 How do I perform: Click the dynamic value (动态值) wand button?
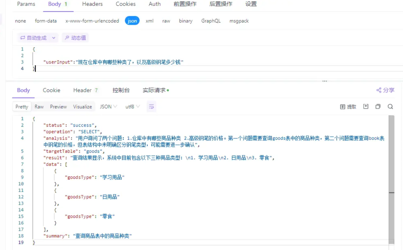coord(75,38)
